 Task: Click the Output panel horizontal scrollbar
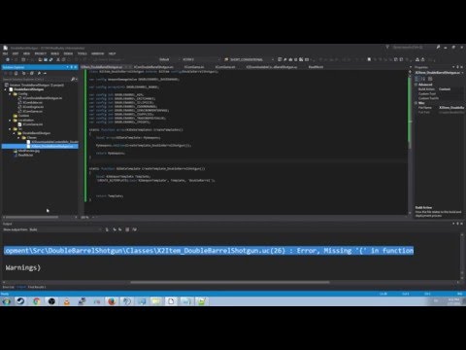point(230,282)
